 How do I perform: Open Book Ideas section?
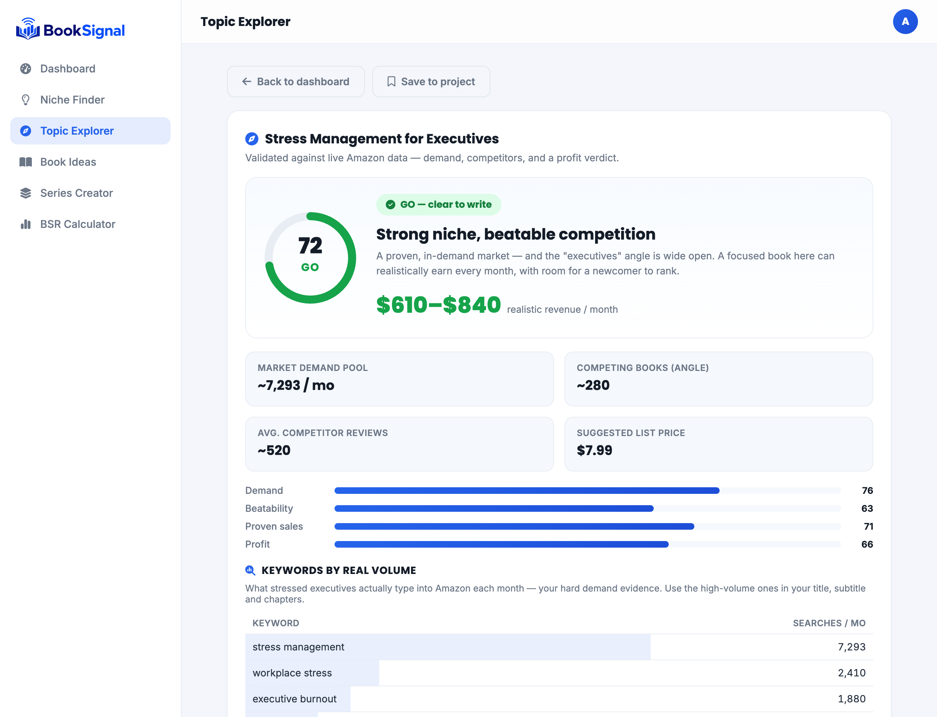click(90, 162)
